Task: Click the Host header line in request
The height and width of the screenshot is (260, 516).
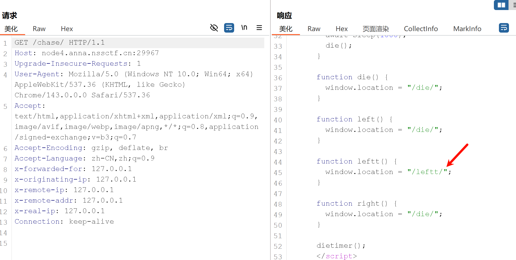Action: tap(86, 53)
